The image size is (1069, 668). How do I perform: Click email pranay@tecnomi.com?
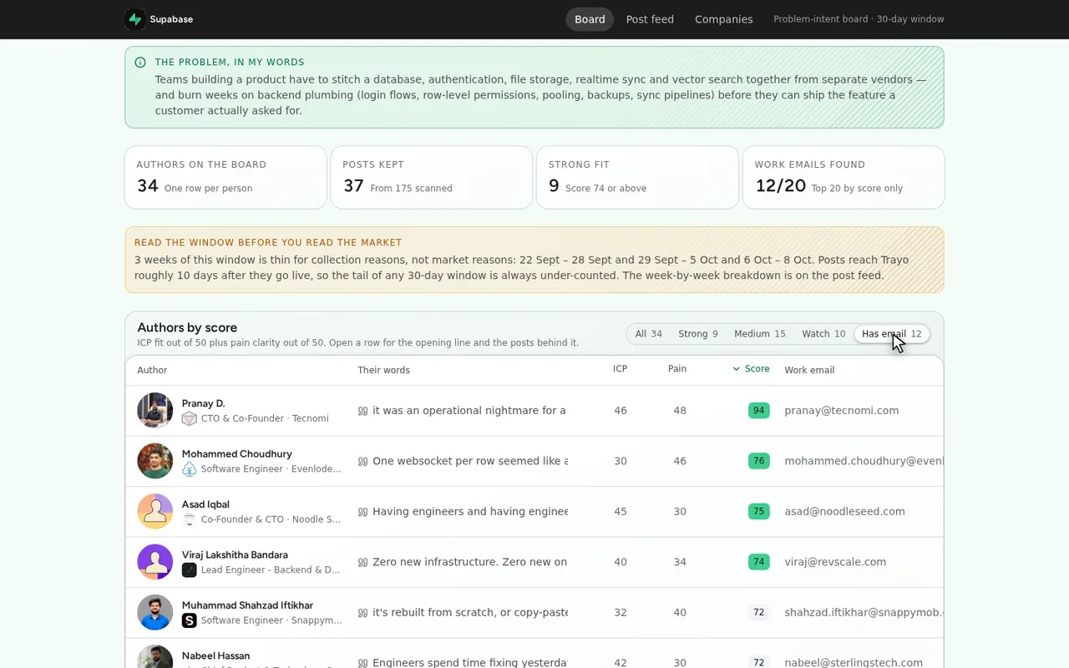pyautogui.click(x=842, y=411)
